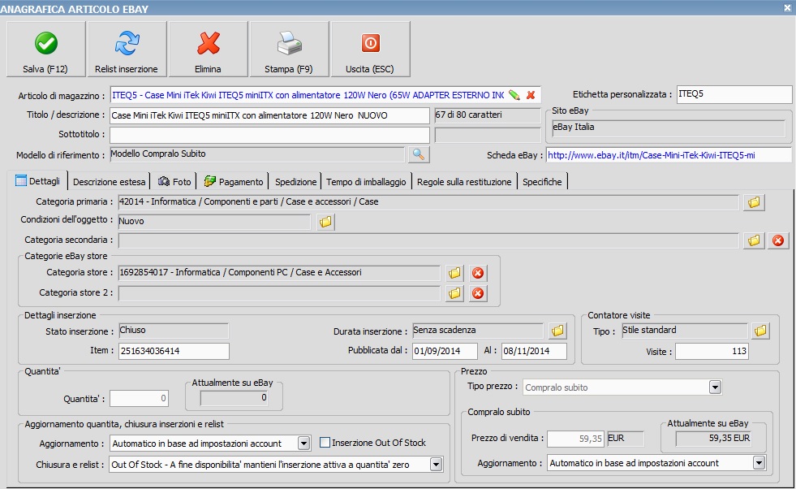Viewport: 796px width, 489px height.
Task: Switch to the Descrizione estesa tab
Action: tap(110, 182)
